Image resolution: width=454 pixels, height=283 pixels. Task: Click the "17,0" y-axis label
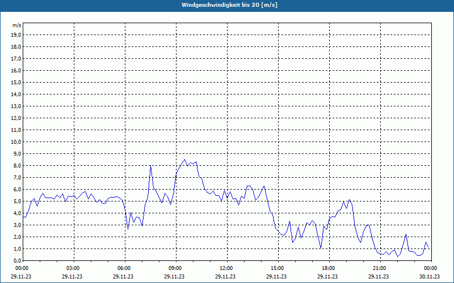16,59
